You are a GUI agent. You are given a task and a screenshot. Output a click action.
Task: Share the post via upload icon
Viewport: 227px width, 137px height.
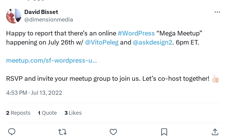(x=215, y=132)
